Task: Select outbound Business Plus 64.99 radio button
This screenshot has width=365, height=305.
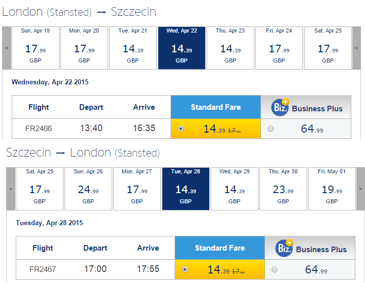Action: [x=271, y=129]
